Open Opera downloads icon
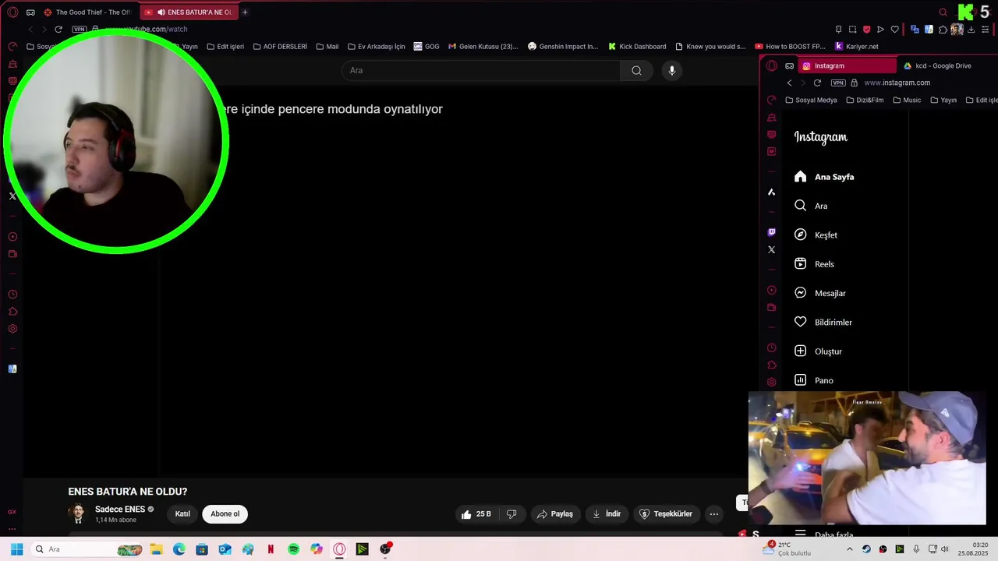The image size is (998, 561). pyautogui.click(x=971, y=30)
